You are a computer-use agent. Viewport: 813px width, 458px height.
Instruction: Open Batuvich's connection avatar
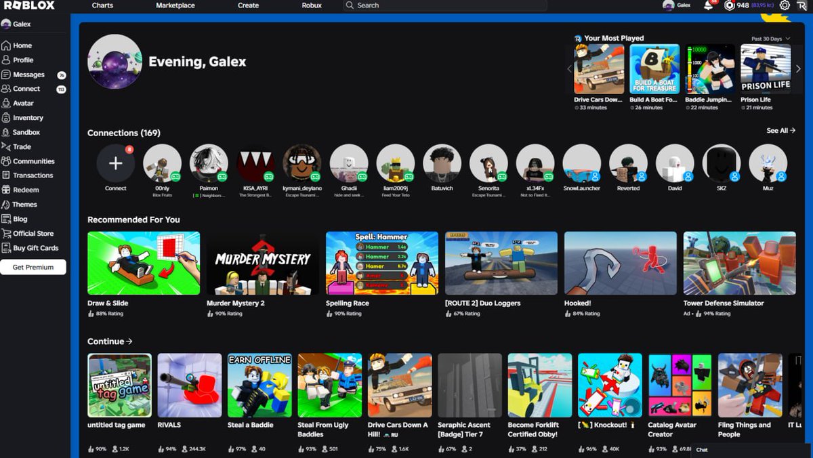coord(442,163)
